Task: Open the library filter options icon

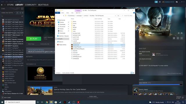Action: 22,16
